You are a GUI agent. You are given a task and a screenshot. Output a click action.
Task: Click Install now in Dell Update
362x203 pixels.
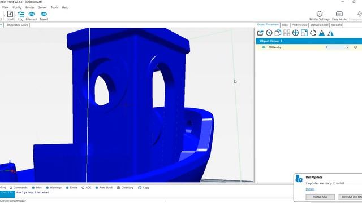pyautogui.click(x=320, y=197)
